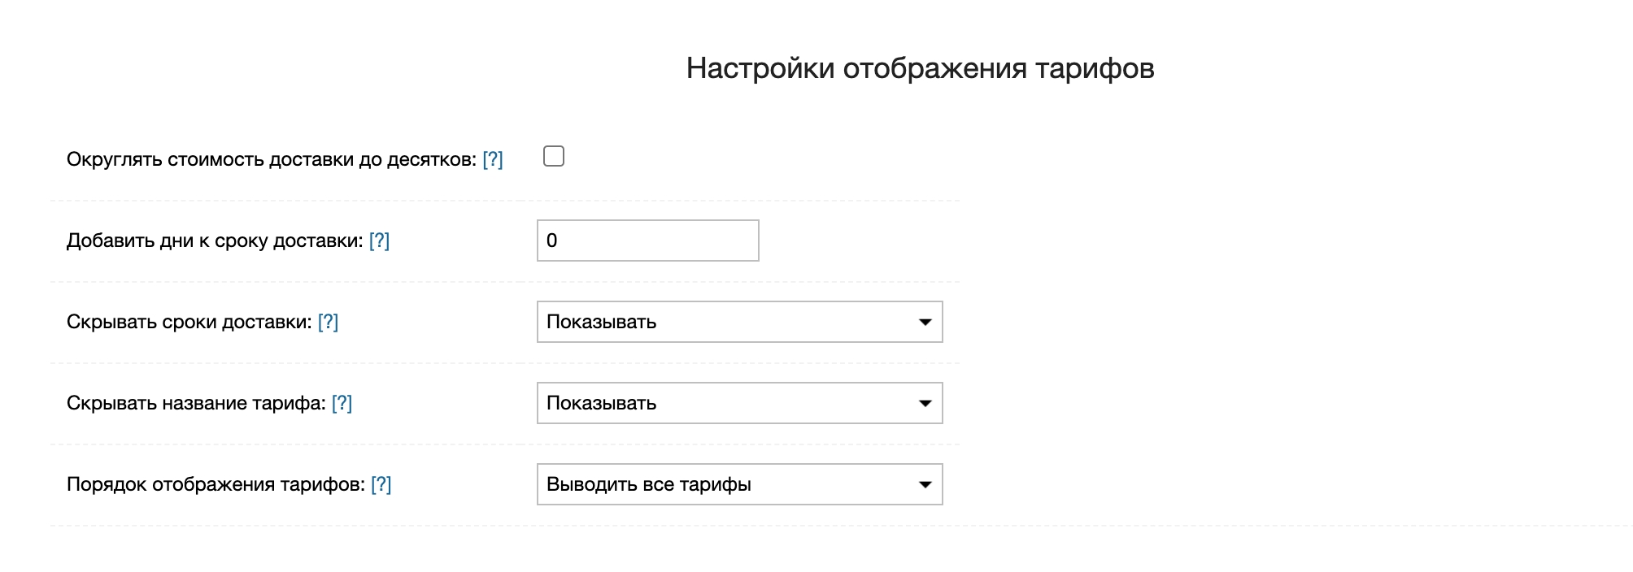This screenshot has width=1633, height=572.
Task: Enable rounding delivery cost to tens checkbox
Action: tap(554, 156)
